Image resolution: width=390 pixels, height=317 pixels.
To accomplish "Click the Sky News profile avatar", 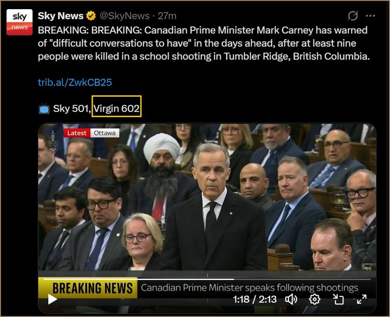I will [19, 22].
